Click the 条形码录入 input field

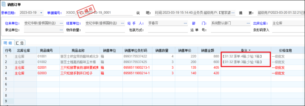tap(288, 30)
